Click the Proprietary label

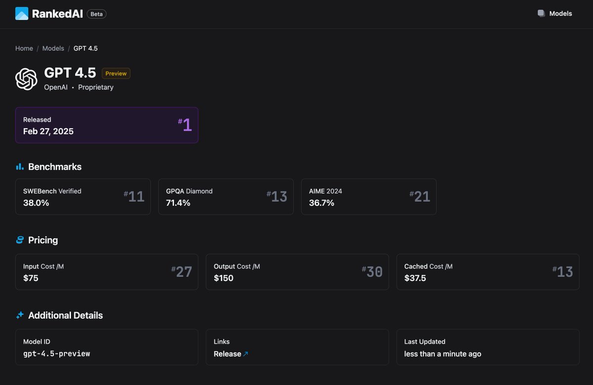pyautogui.click(x=96, y=87)
